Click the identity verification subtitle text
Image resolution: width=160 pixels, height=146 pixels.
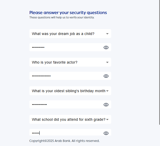coord(62,18)
